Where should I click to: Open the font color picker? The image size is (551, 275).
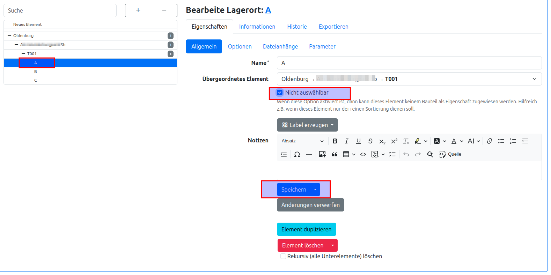454,141
